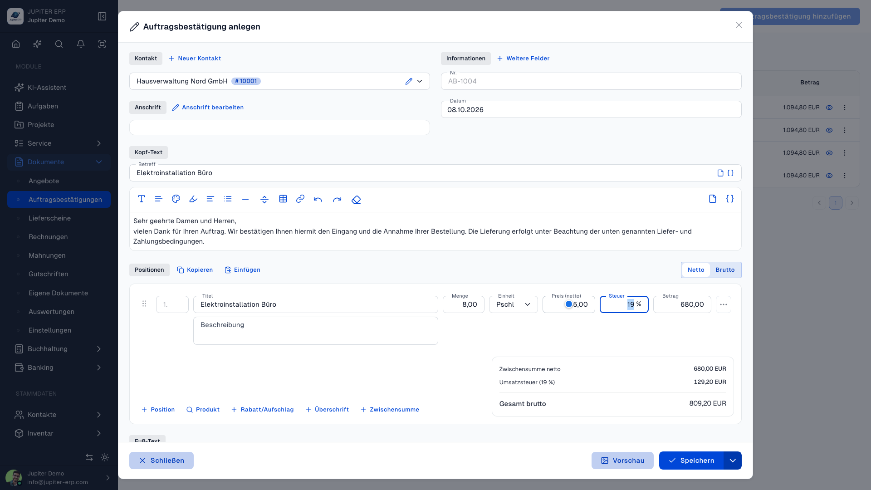Undo the last edit in text editor
The height and width of the screenshot is (490, 871).
tap(318, 199)
